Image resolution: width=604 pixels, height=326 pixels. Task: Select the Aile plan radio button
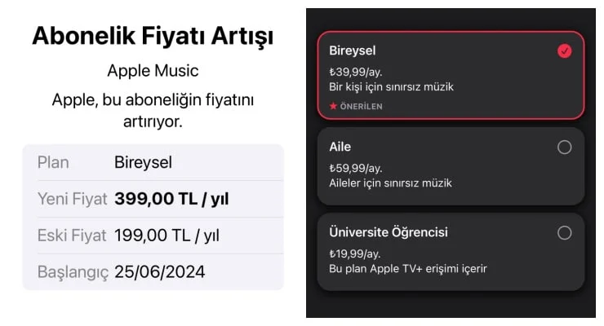click(x=564, y=148)
